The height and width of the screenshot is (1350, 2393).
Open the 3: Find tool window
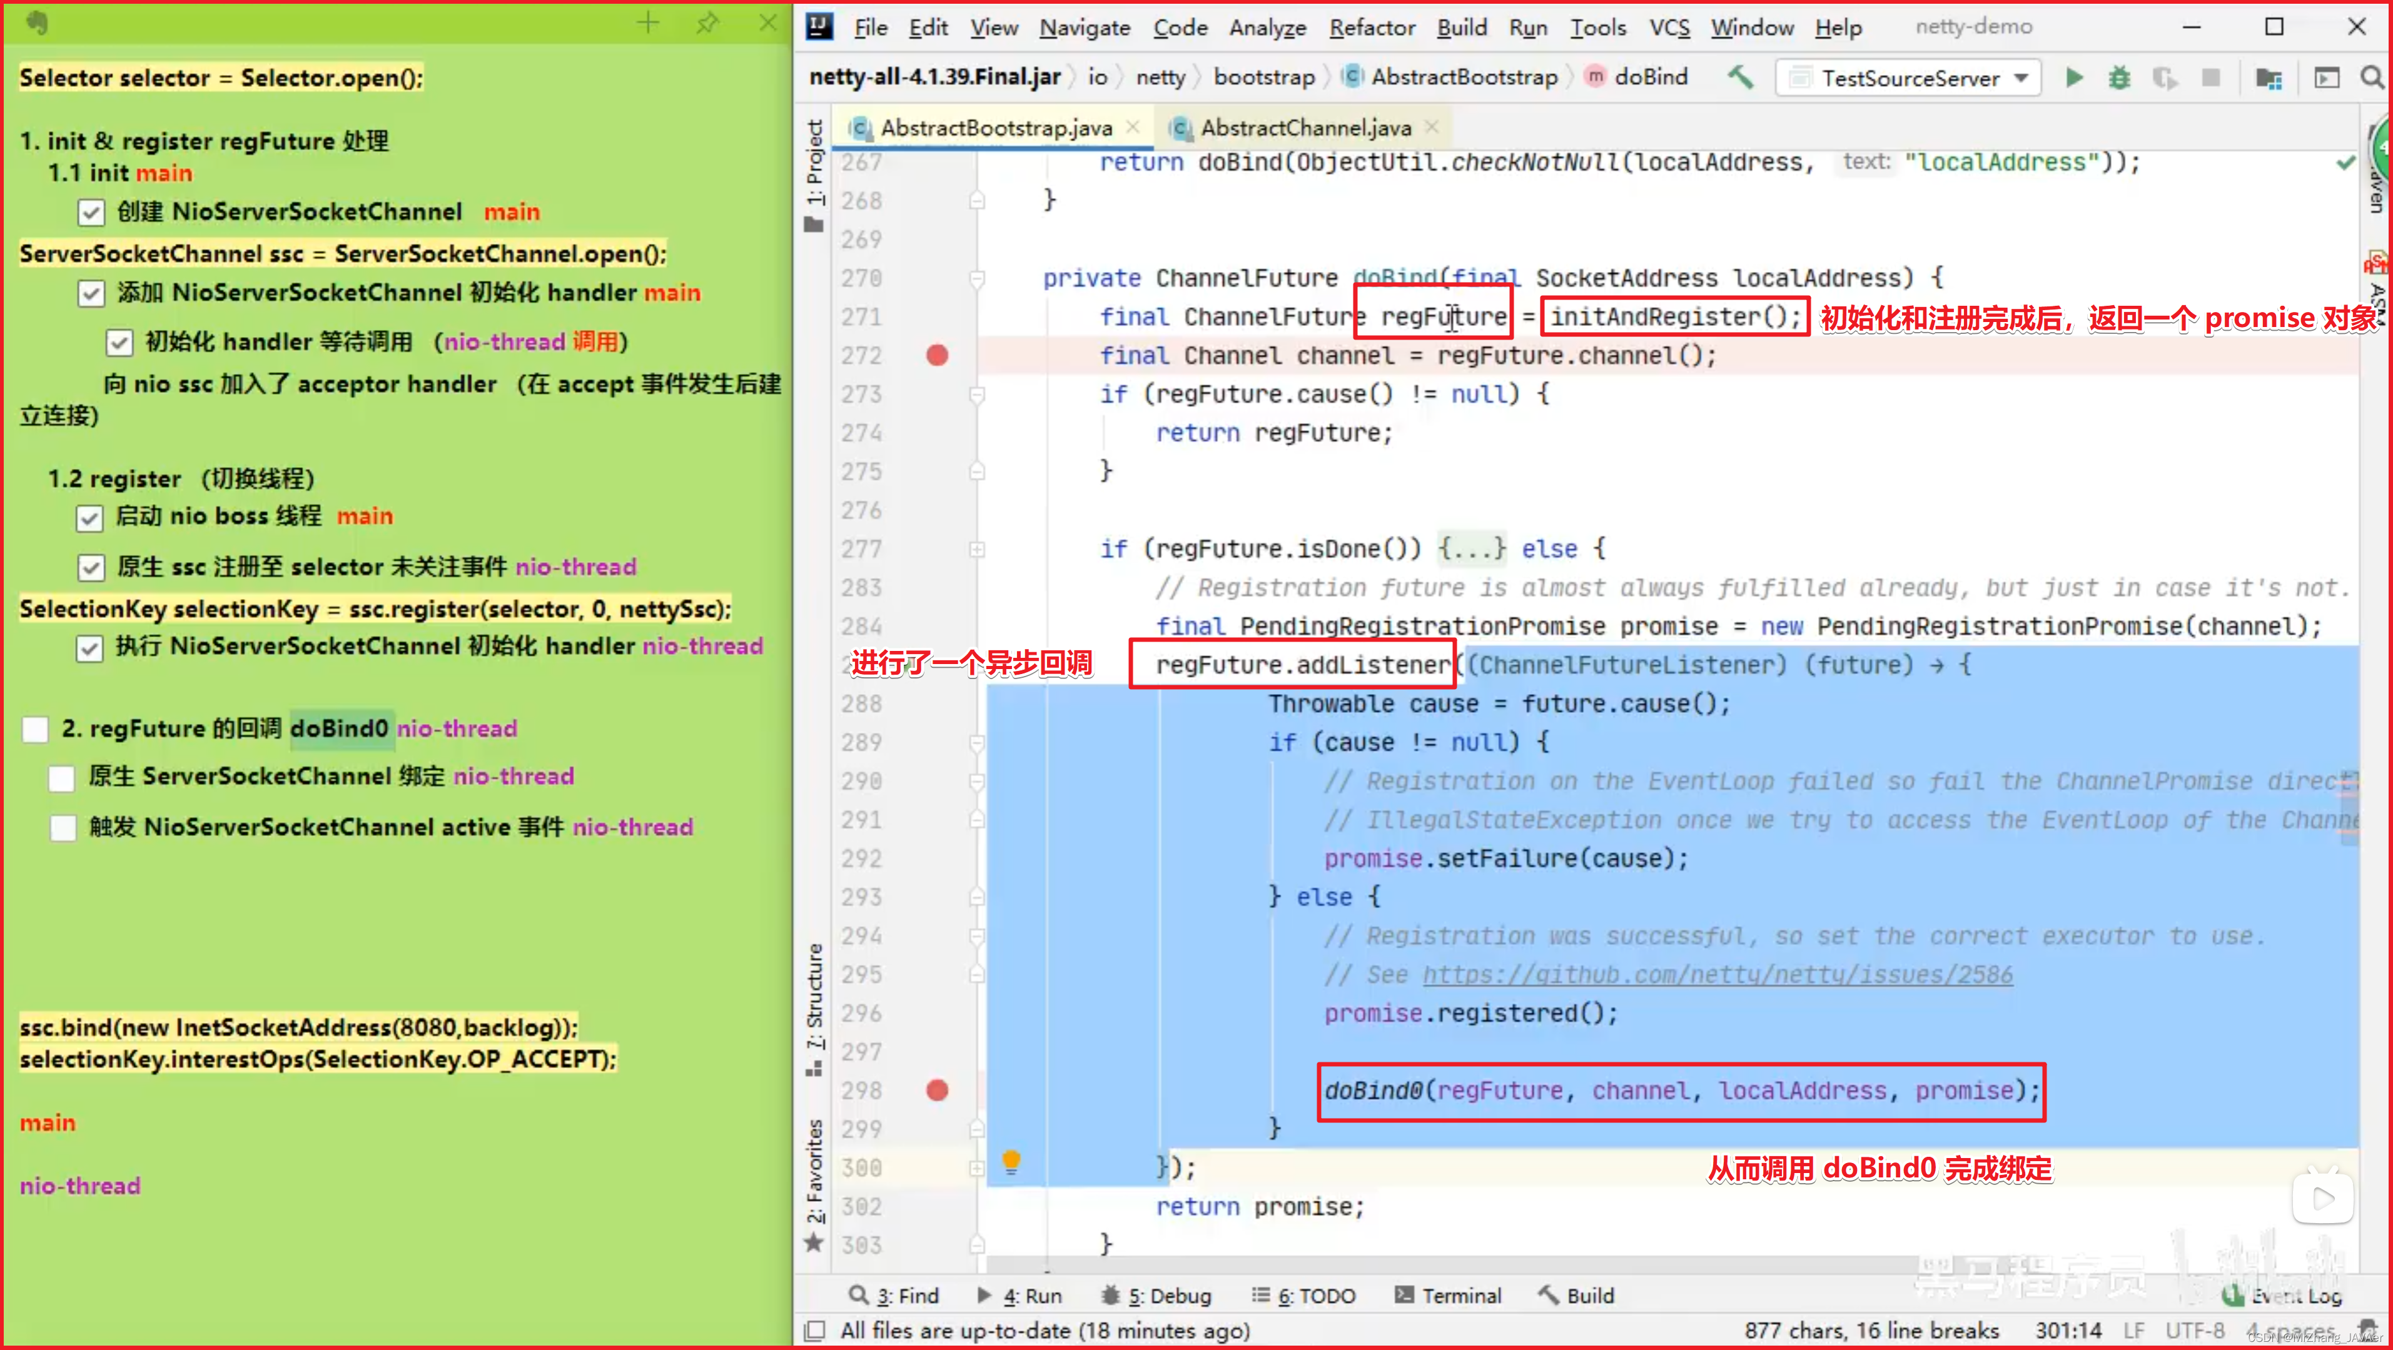tap(894, 1296)
